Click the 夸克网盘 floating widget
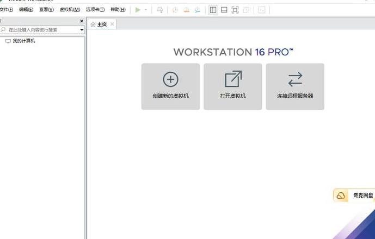 coord(354,196)
